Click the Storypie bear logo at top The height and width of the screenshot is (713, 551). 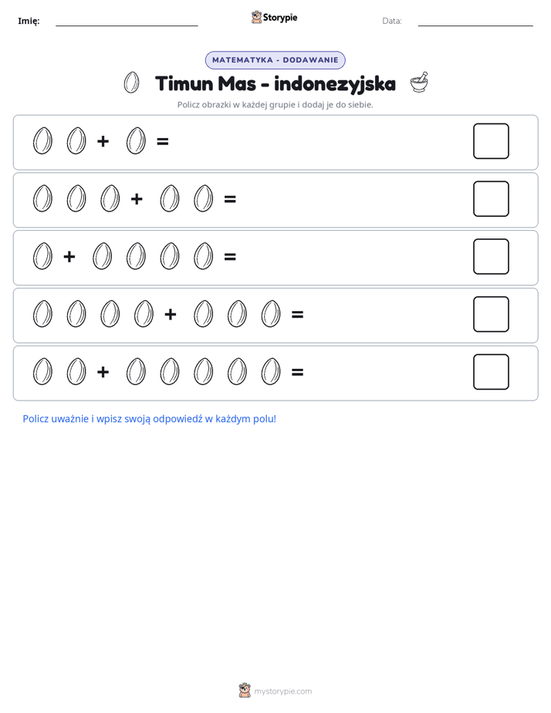[x=256, y=17]
